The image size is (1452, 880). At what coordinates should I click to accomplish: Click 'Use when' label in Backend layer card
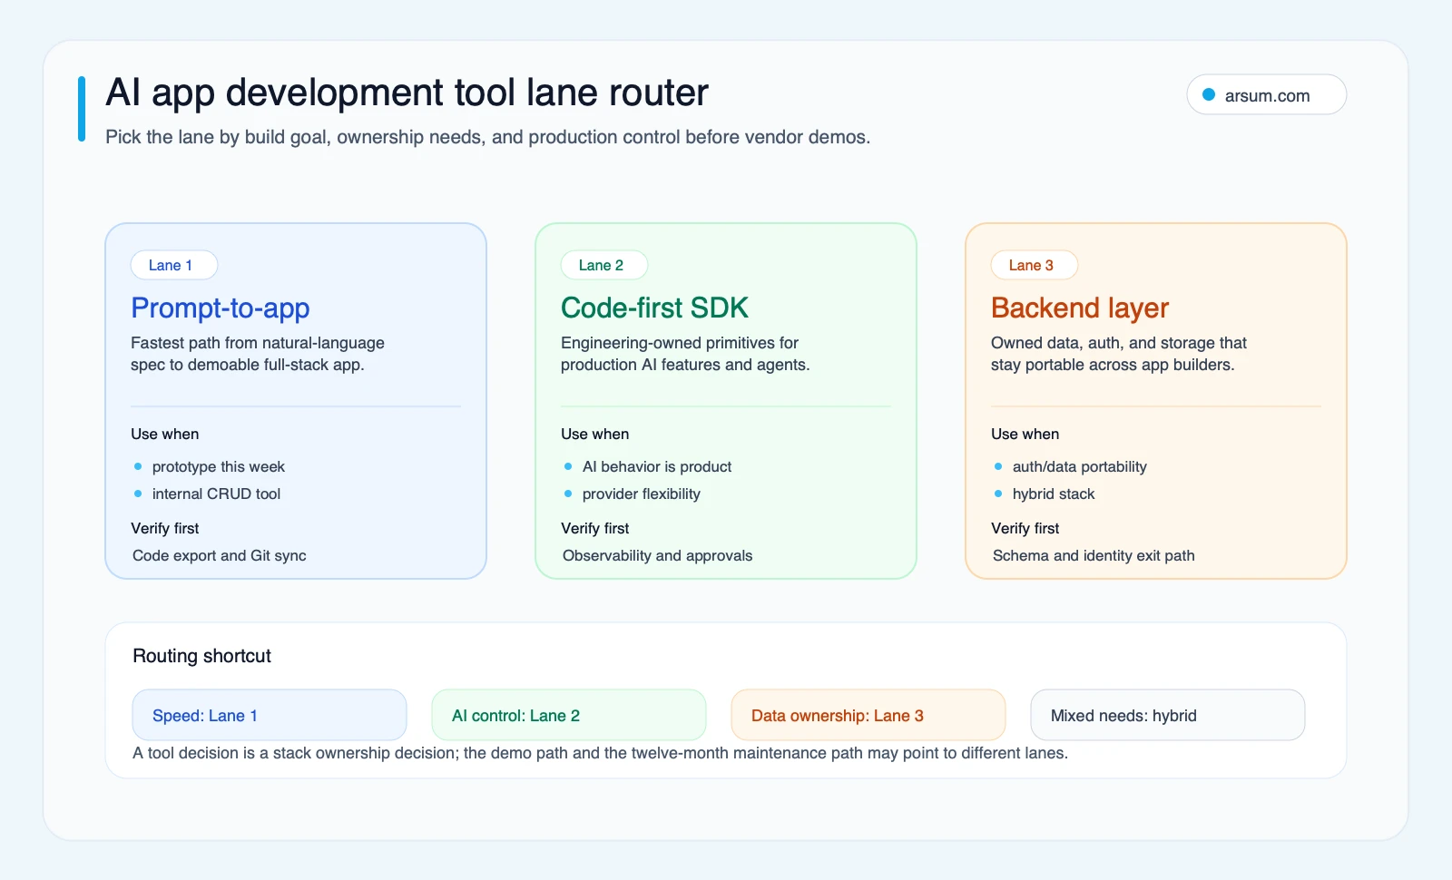pyautogui.click(x=1025, y=434)
